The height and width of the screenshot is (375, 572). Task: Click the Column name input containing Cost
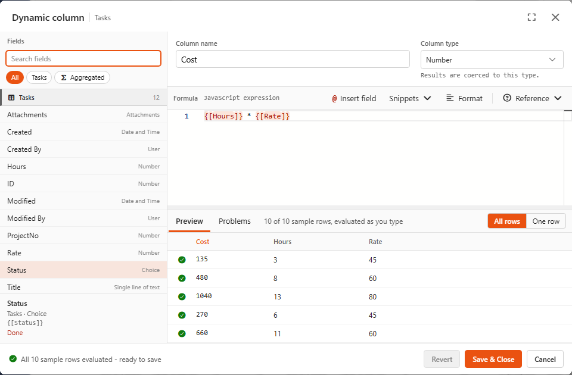point(293,60)
